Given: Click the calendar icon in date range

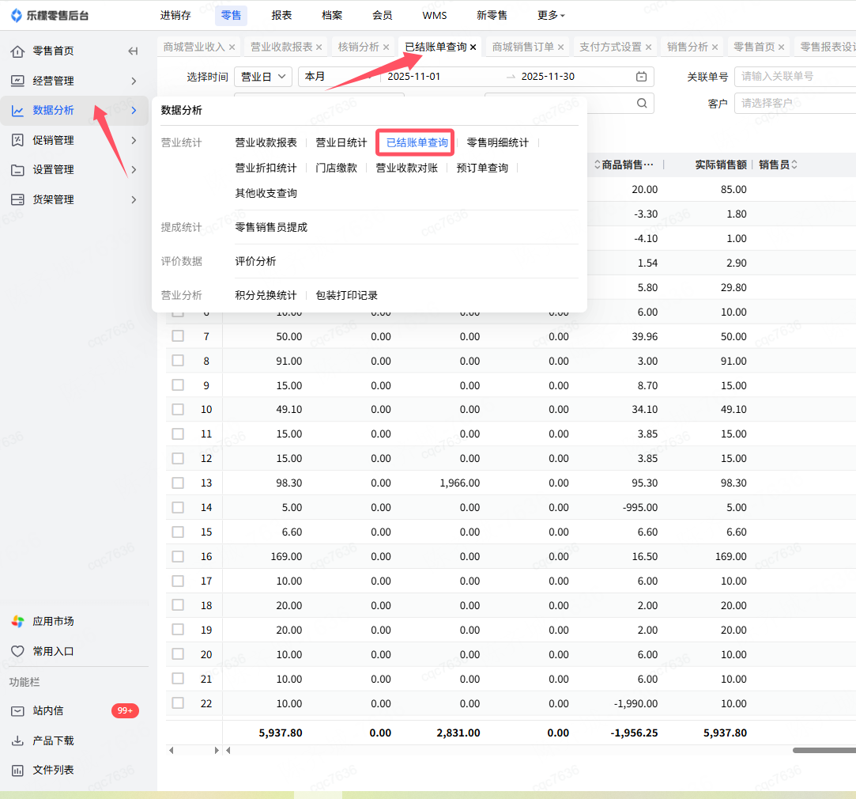Looking at the screenshot, I should [x=641, y=77].
